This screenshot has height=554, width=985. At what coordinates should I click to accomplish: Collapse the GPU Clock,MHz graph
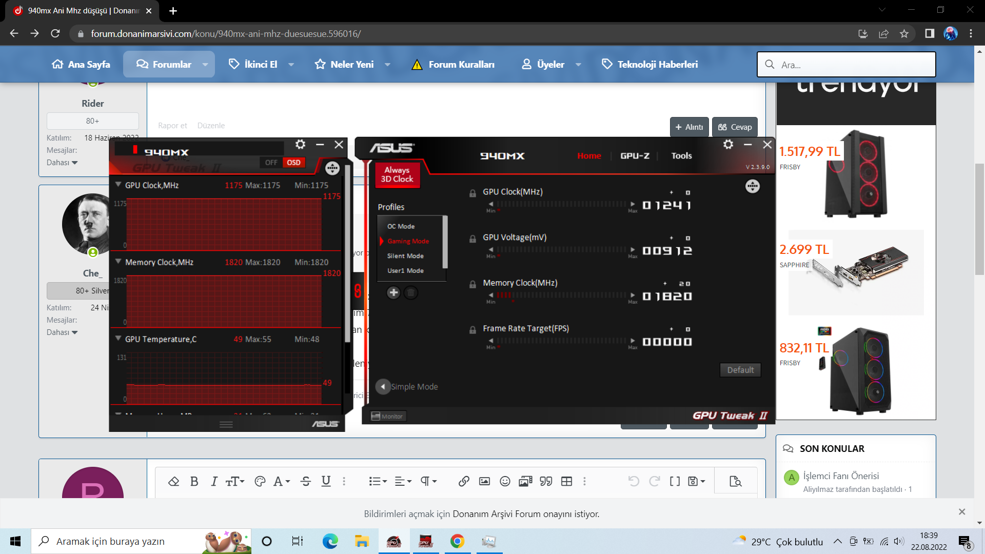click(x=119, y=185)
